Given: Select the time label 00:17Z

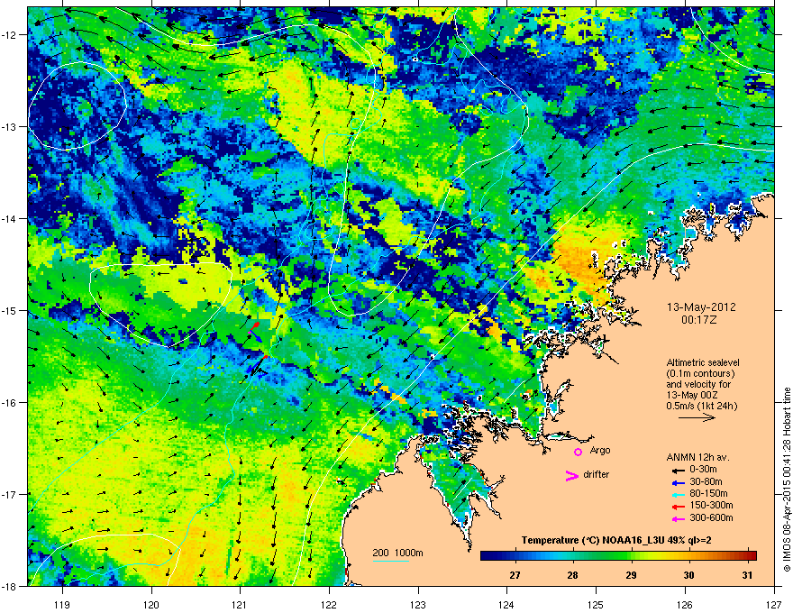Looking at the screenshot, I should click(699, 320).
